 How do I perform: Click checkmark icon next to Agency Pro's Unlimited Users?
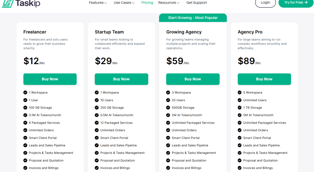239,100
